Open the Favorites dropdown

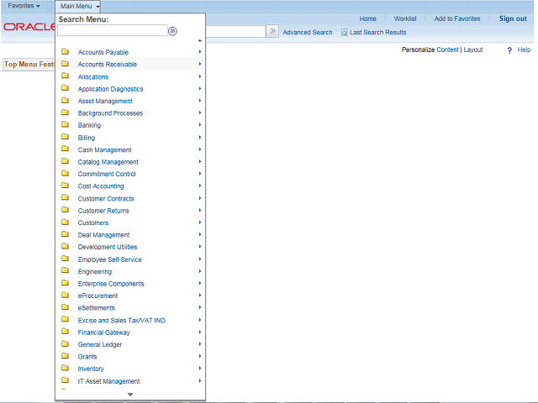click(24, 6)
